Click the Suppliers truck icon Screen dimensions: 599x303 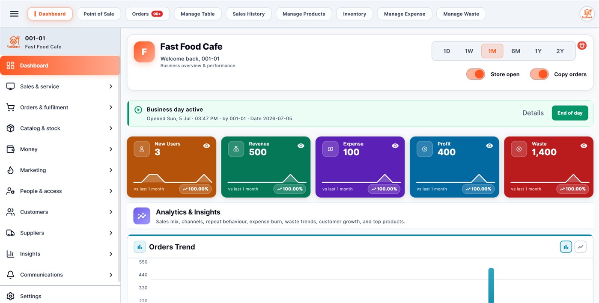tap(11, 233)
